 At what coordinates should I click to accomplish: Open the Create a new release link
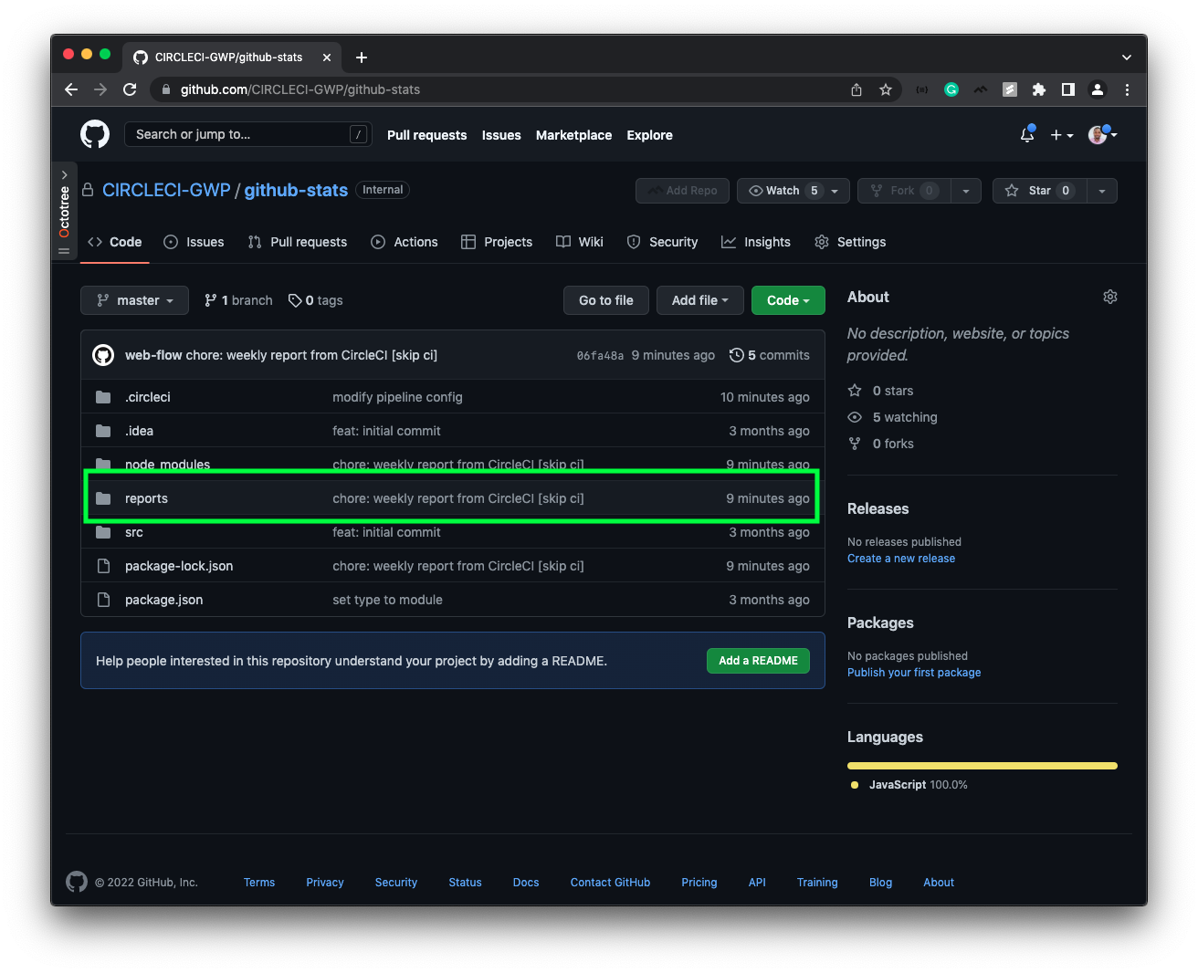pos(900,558)
